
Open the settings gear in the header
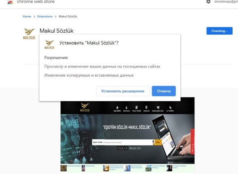pos(208,2)
